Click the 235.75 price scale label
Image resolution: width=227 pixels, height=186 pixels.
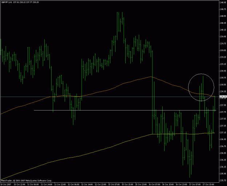point(223,181)
